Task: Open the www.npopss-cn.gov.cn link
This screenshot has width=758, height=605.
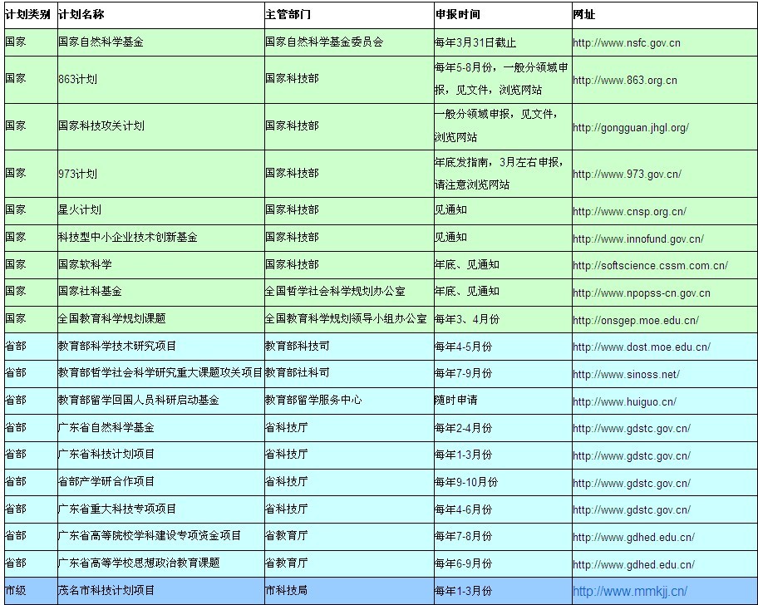Action: point(642,293)
